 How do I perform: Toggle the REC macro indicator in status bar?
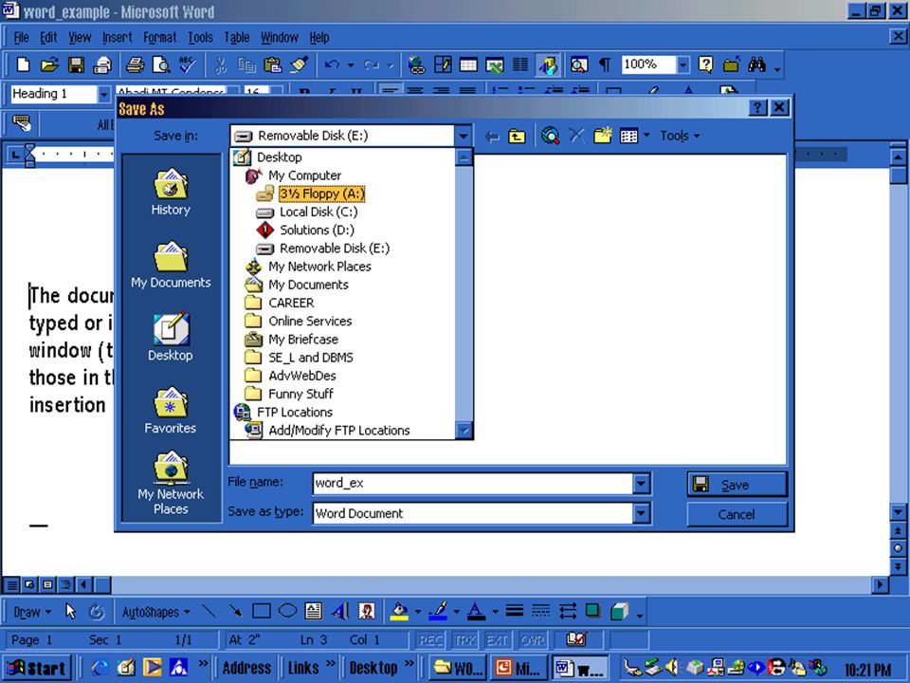(x=430, y=640)
